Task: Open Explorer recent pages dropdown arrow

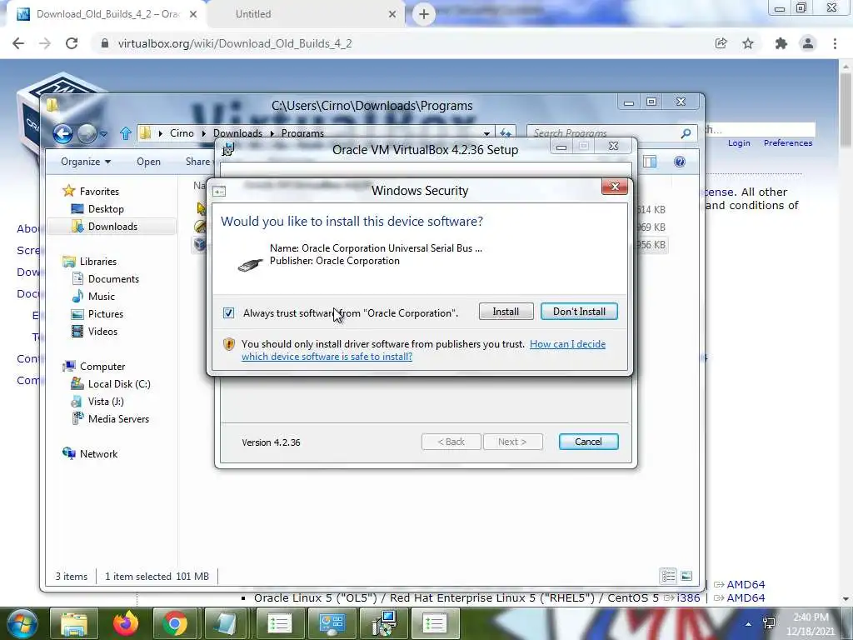Action: [x=103, y=133]
